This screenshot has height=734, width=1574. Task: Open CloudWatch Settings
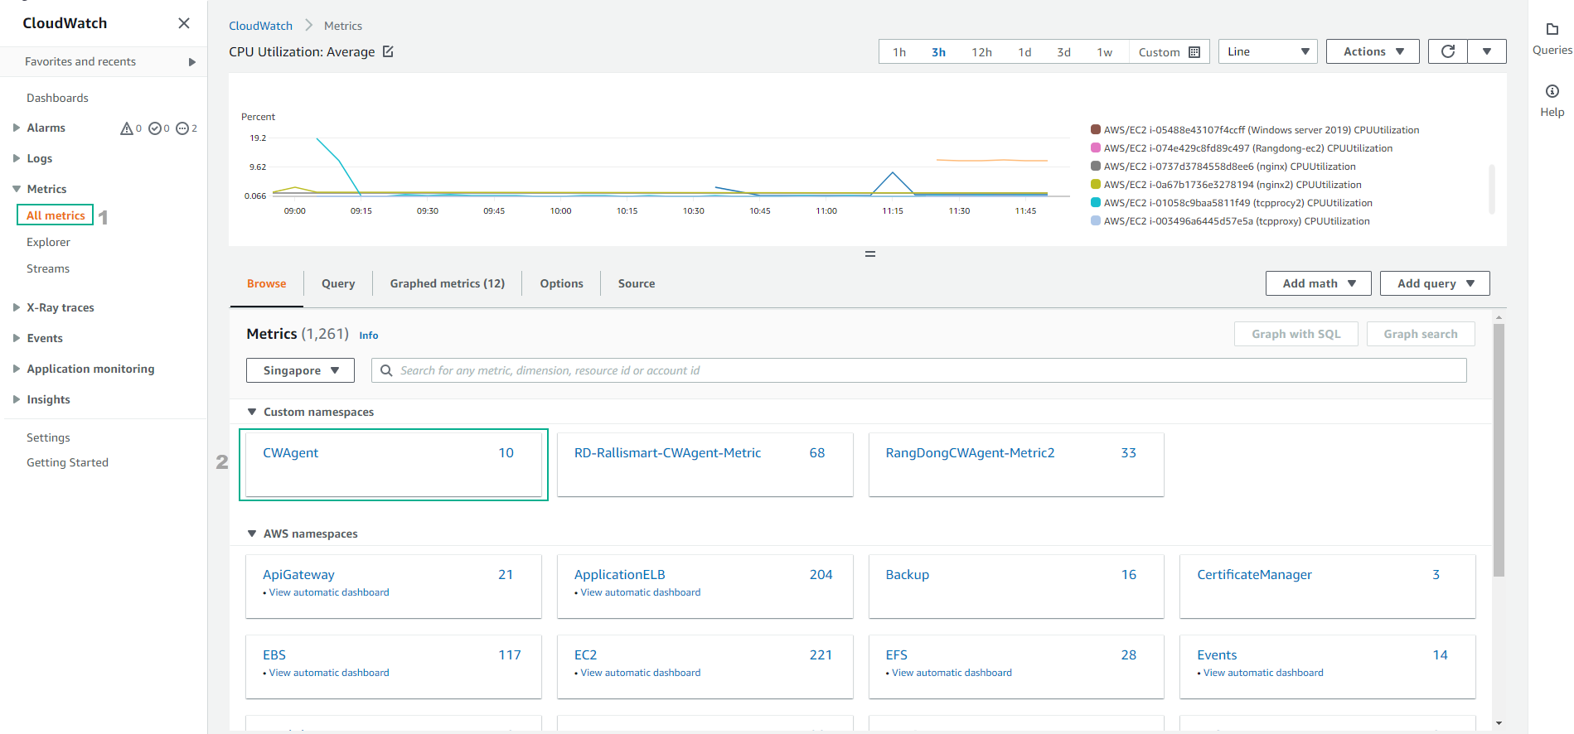point(48,437)
